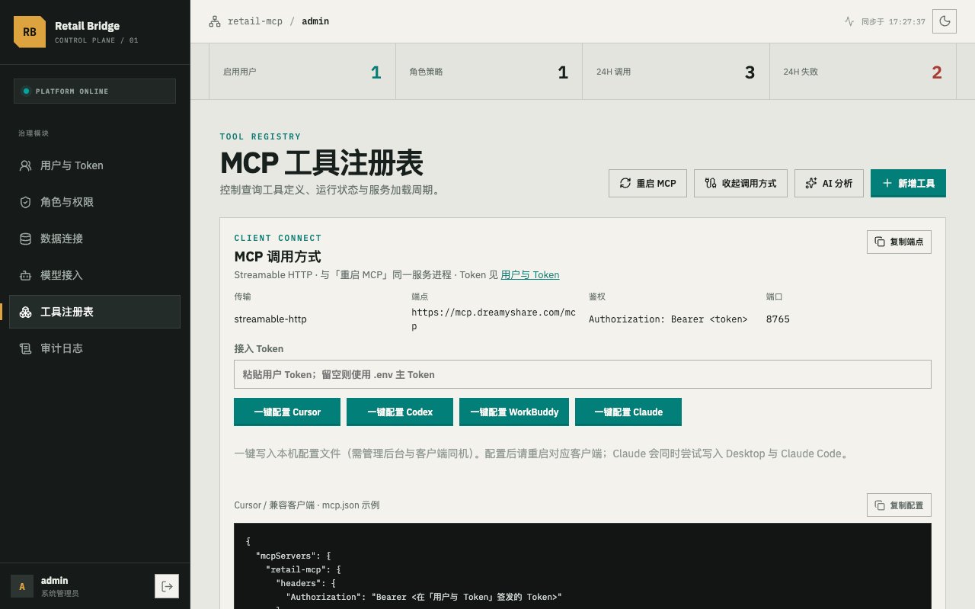The width and height of the screenshot is (975, 609).
Task: Click the endpoint URL https://mcp.dreamyshare.com/mcp
Action: (494, 319)
